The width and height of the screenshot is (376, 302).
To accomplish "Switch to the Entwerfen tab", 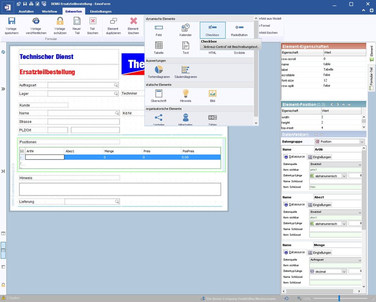I will coord(74,11).
